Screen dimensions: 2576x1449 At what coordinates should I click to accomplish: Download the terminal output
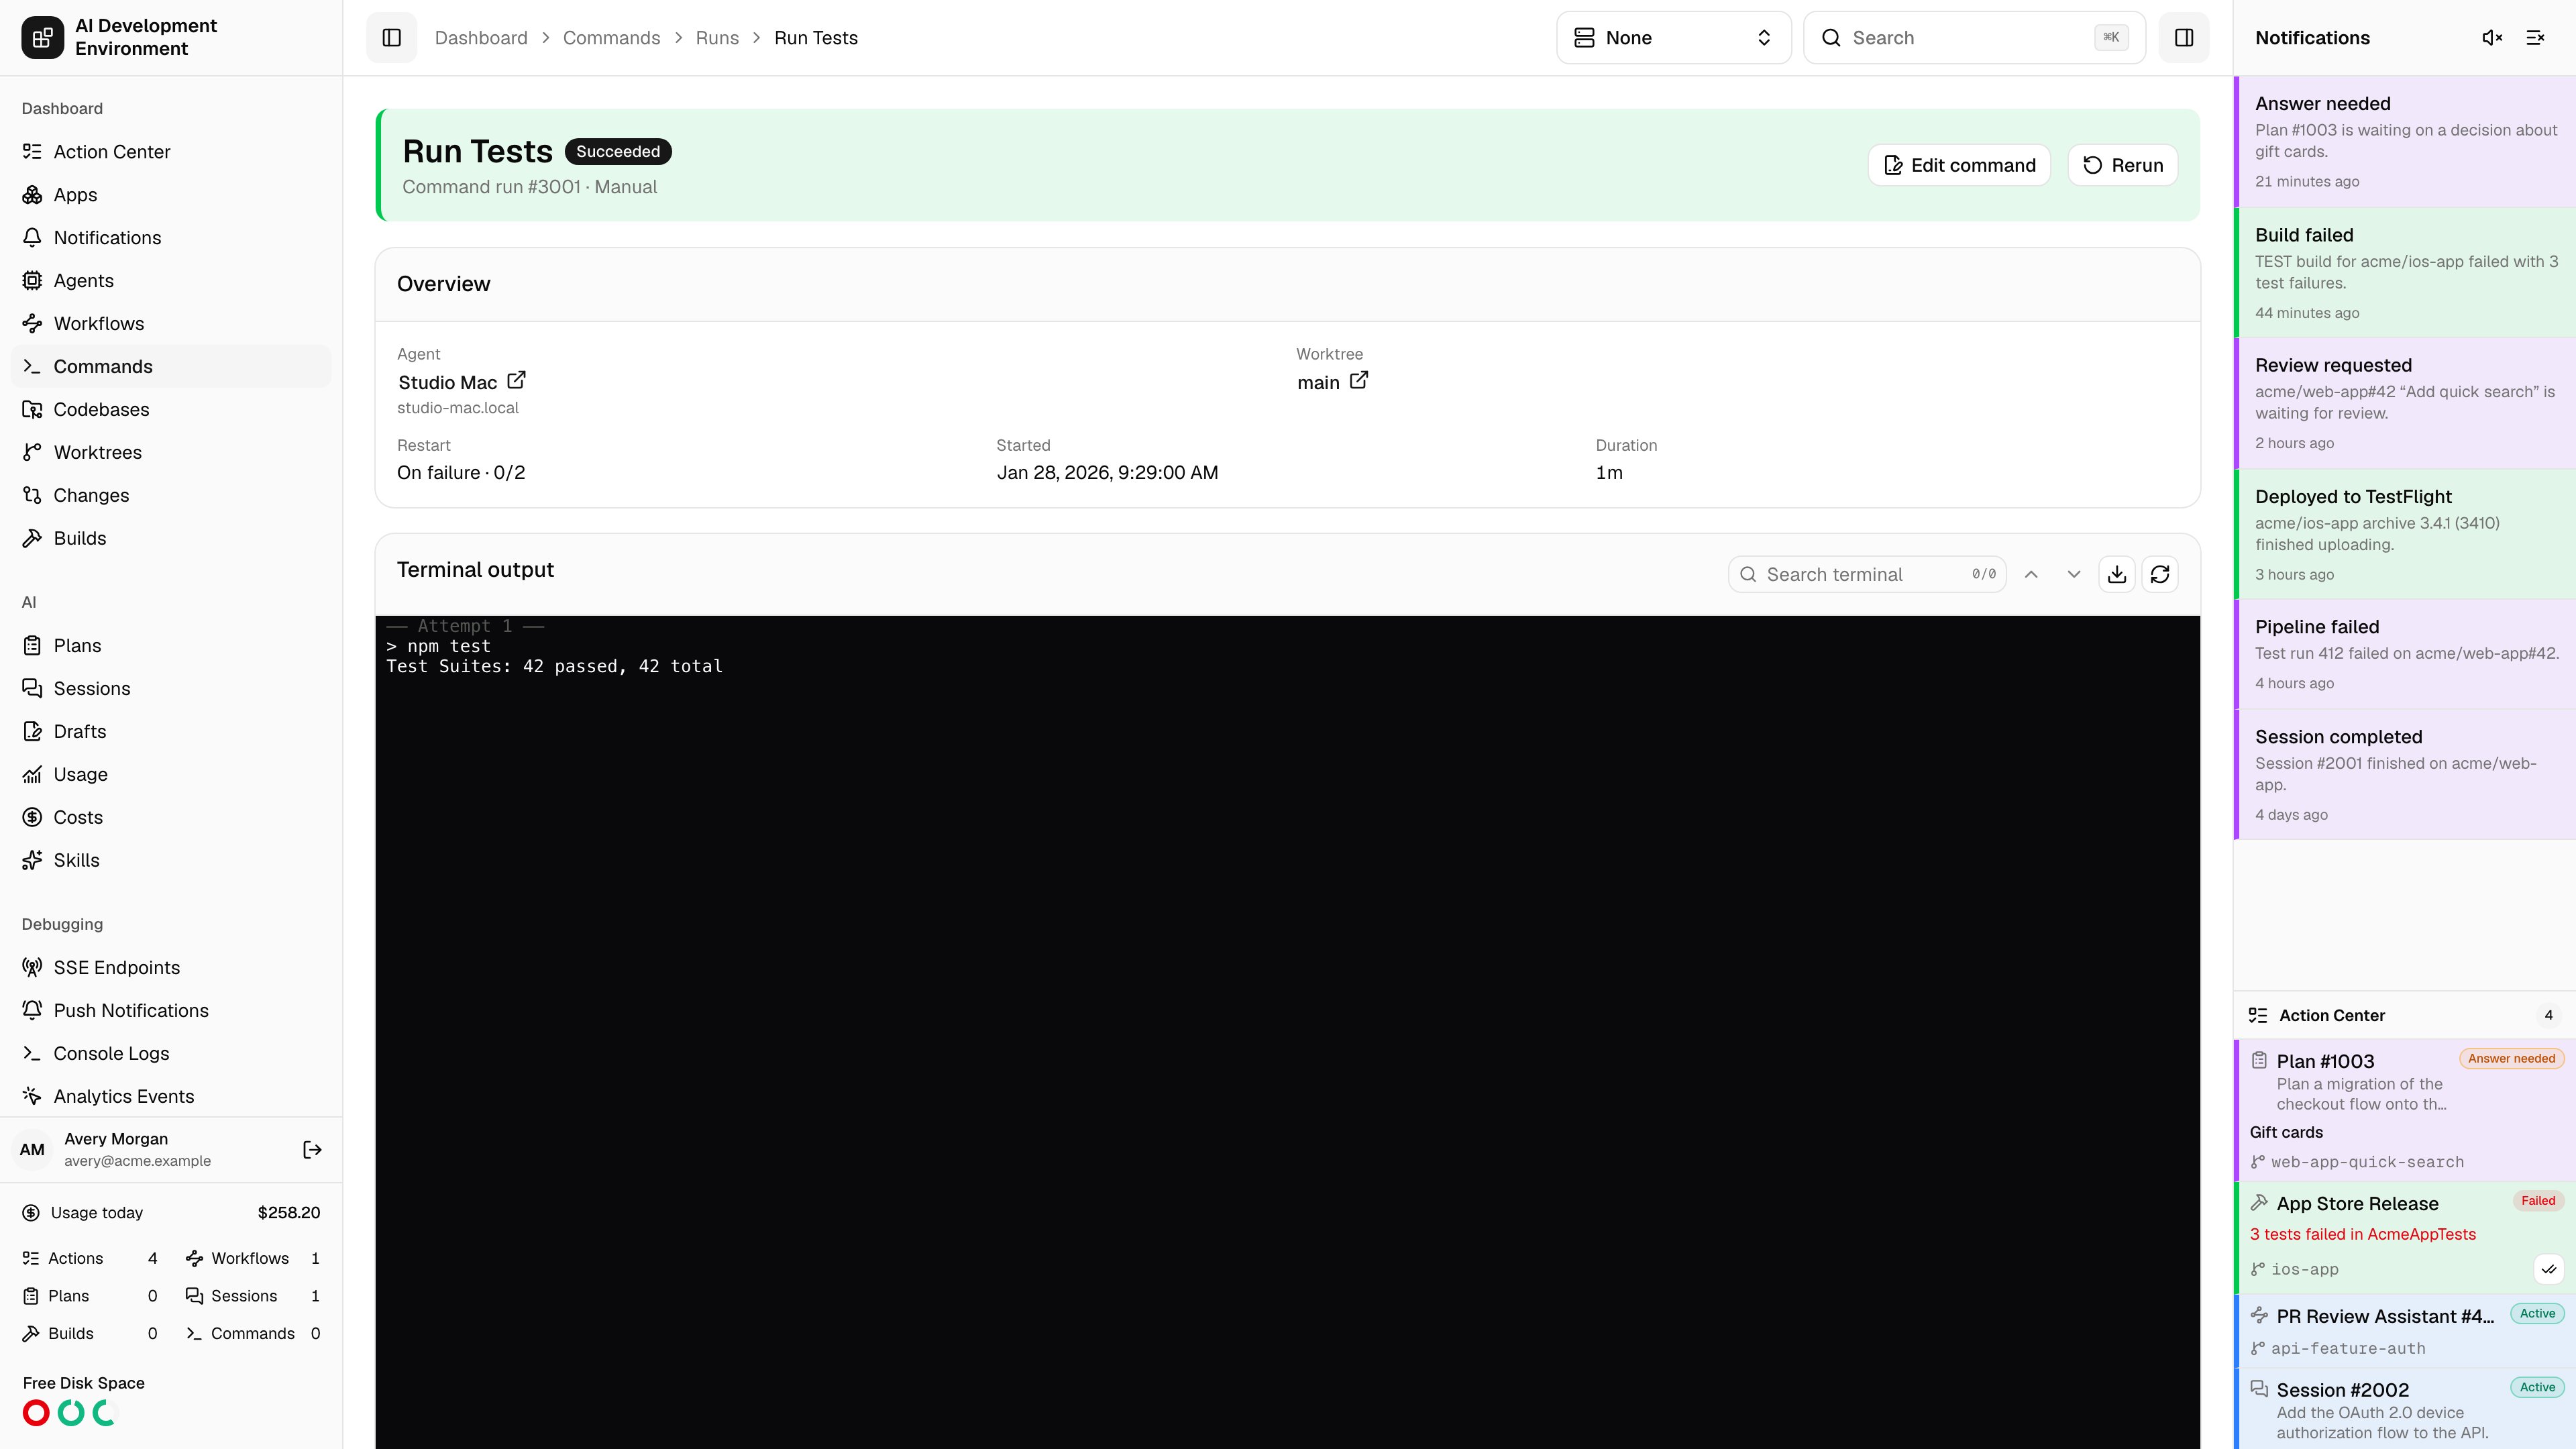(x=2117, y=574)
